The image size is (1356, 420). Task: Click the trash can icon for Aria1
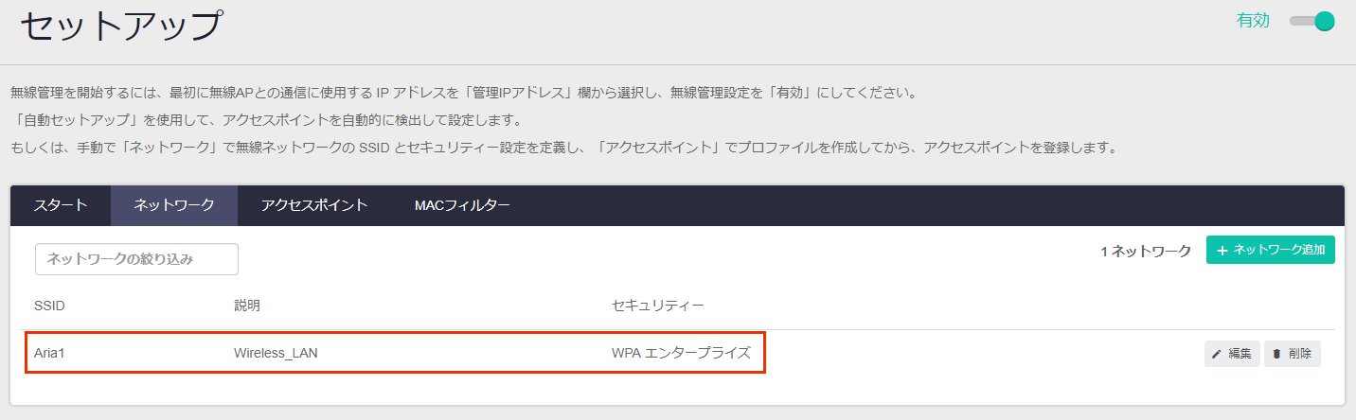coord(1276,354)
